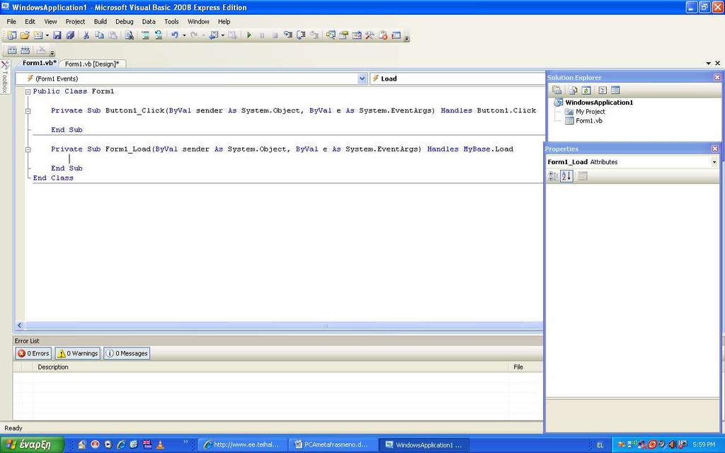Open the Form1_Load object dropdown in Properties
This screenshot has width=725, height=453.
pos(714,162)
